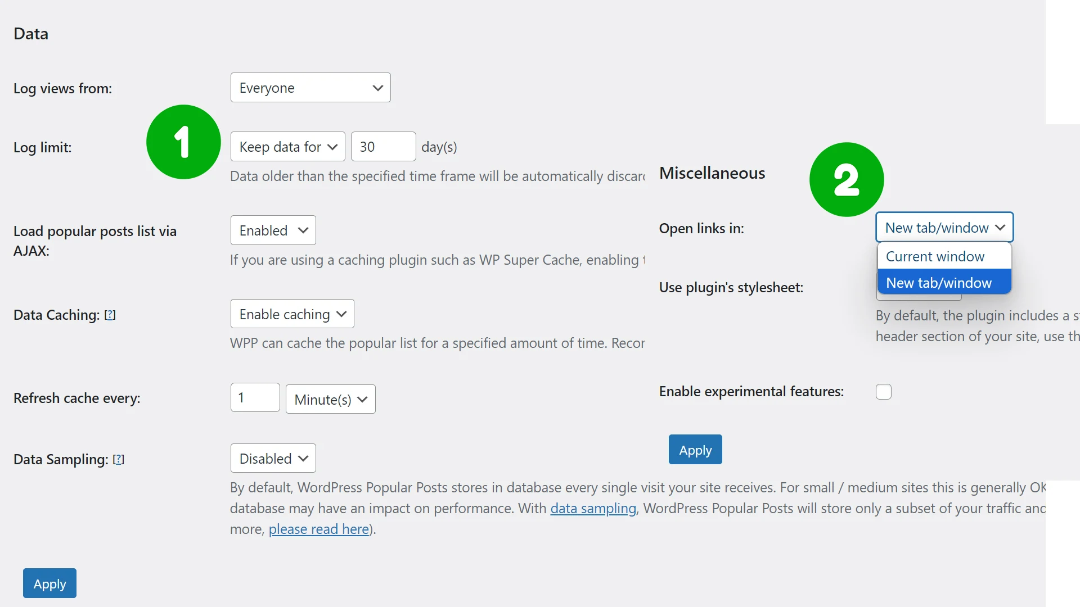
Task: Open the Data Caching help icon
Action: [x=110, y=315]
